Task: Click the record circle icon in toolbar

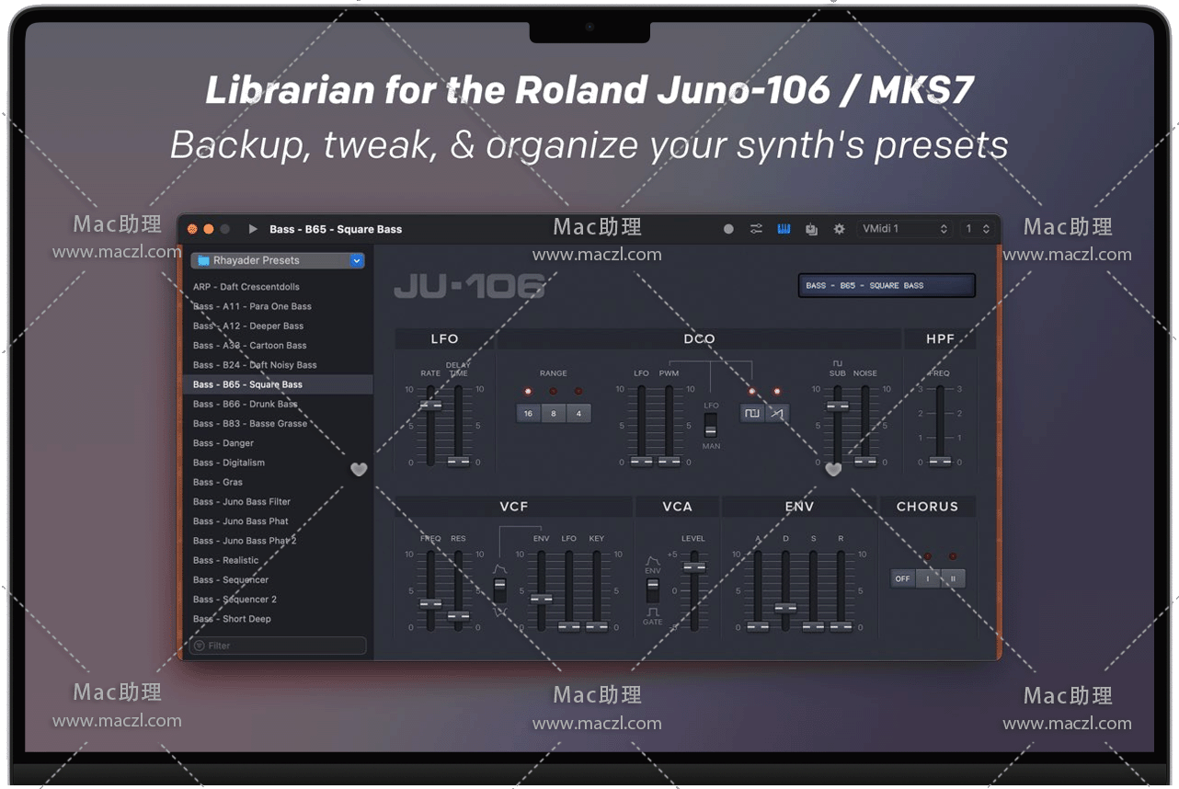Action: point(728,229)
